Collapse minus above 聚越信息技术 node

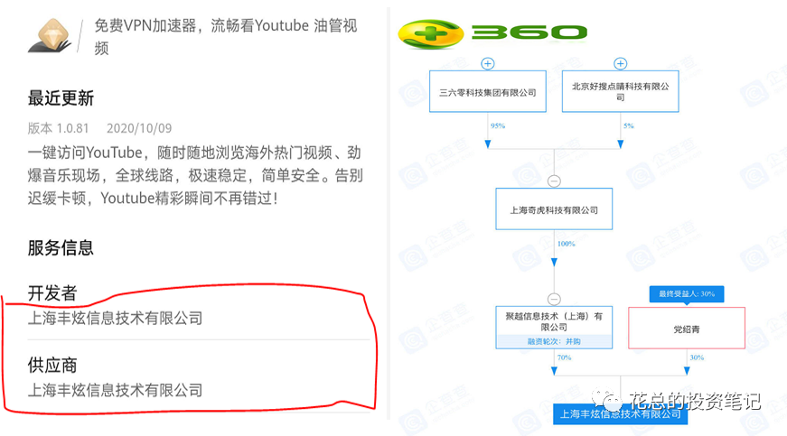554,299
